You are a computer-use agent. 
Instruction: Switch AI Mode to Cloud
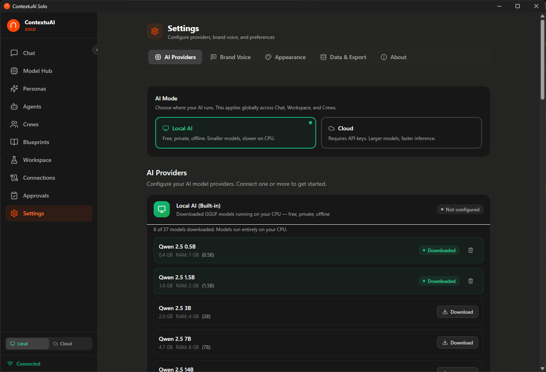pyautogui.click(x=401, y=132)
